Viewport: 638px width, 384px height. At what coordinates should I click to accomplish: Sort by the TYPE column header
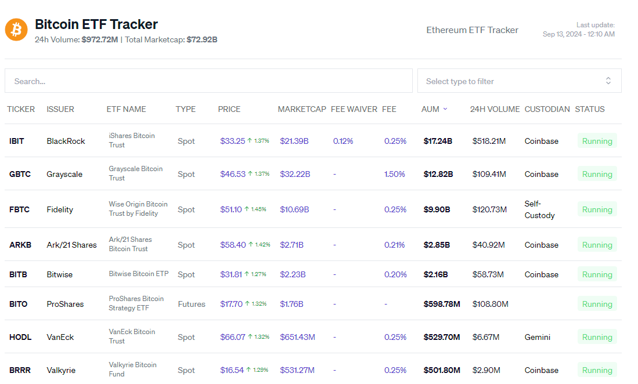[186, 109]
